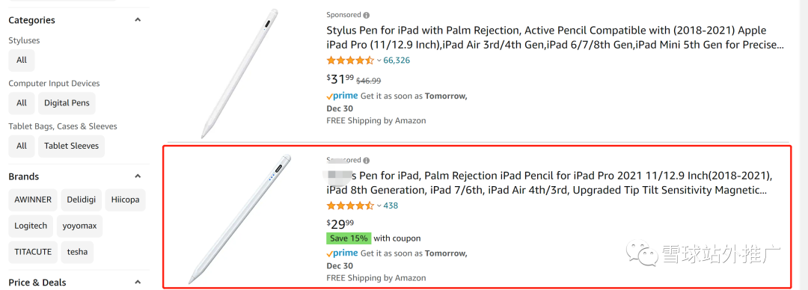Collapse the Price & Deals section chevron

[x=138, y=283]
